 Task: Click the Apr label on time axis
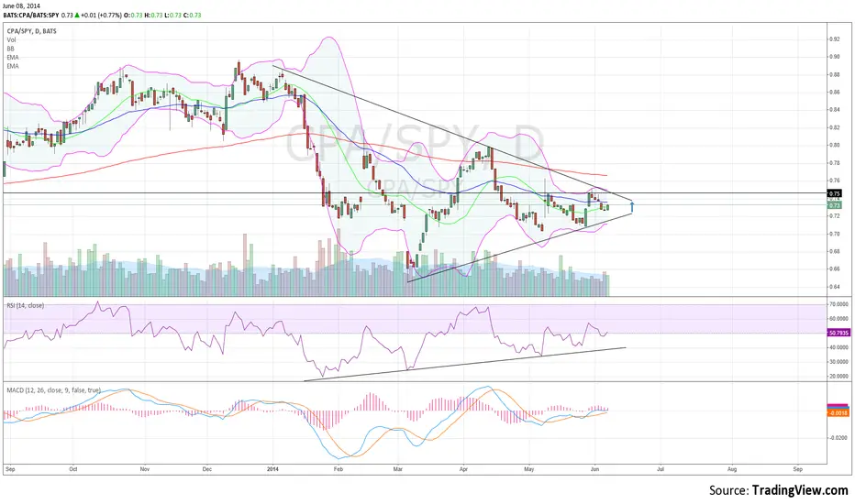point(463,468)
